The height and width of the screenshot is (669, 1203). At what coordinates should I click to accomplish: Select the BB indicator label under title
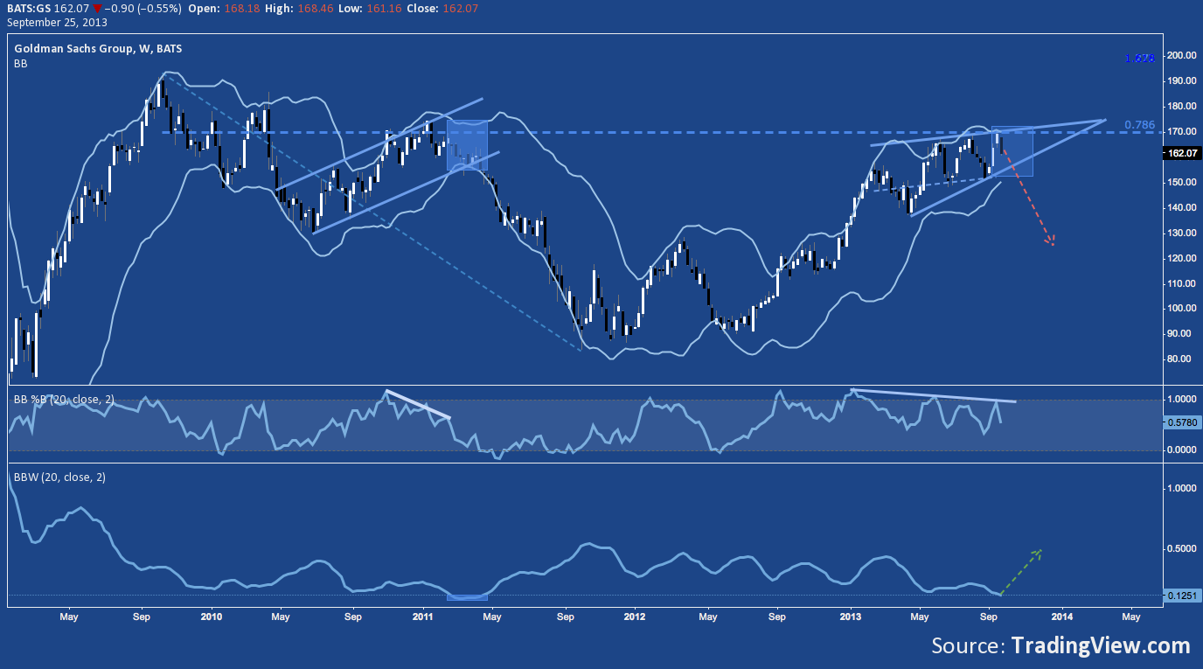coord(19,64)
